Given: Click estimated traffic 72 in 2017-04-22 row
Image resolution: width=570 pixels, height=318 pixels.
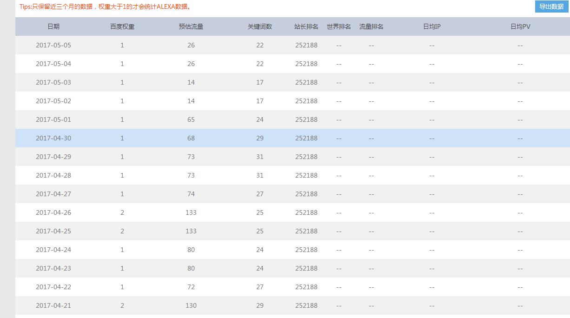Looking at the screenshot, I should coord(191,287).
